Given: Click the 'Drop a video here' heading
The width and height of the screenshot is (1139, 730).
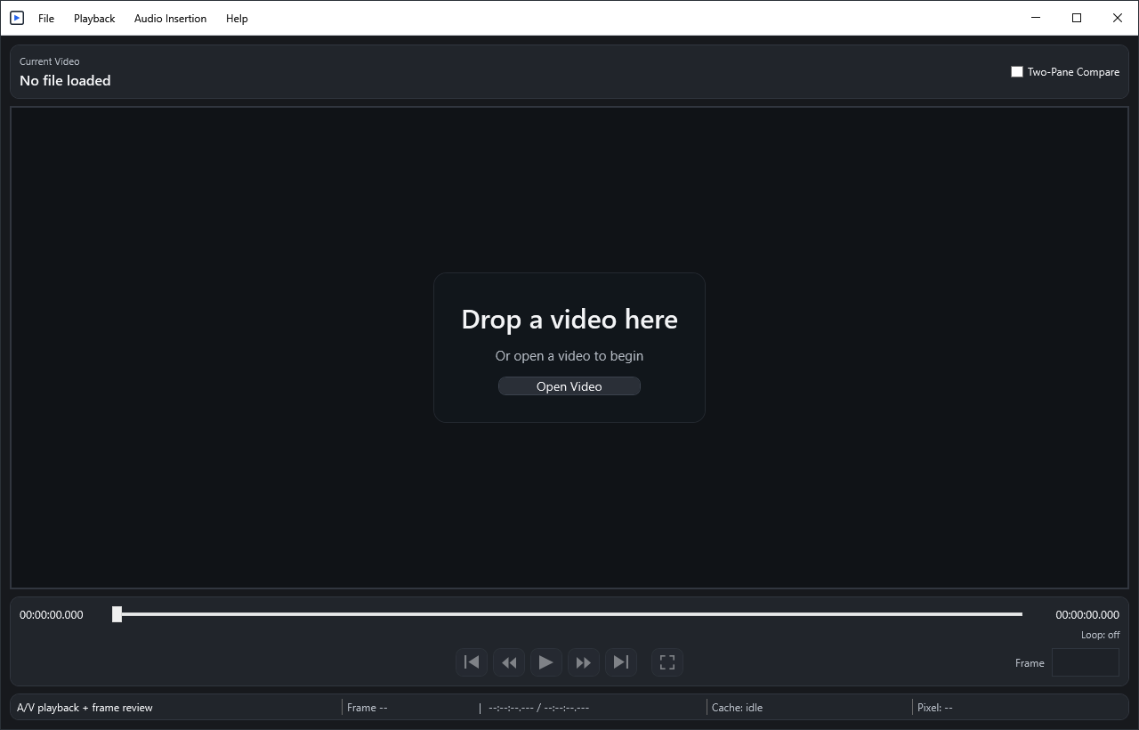Looking at the screenshot, I should [x=569, y=320].
